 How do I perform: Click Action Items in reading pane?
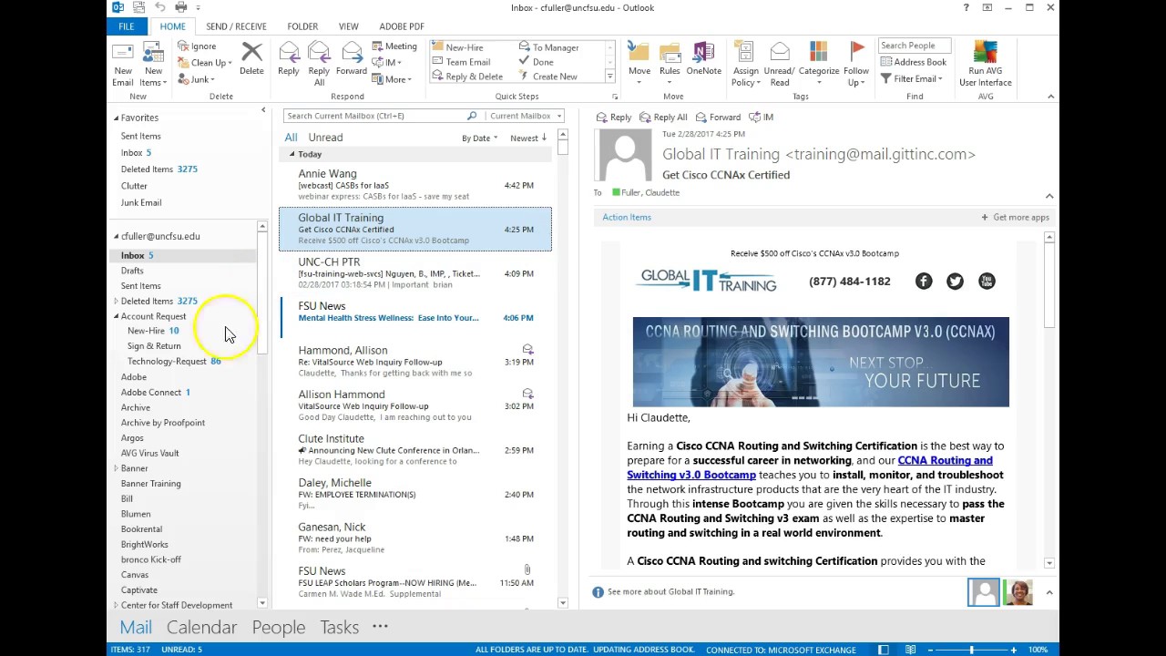(x=627, y=217)
